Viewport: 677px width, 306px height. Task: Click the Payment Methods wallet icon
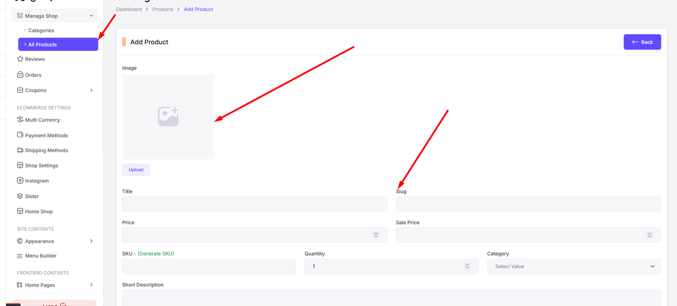tap(20, 135)
